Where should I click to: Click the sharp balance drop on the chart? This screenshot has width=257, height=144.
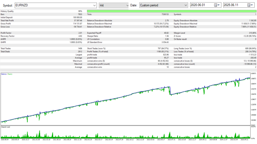[x=170, y=91]
